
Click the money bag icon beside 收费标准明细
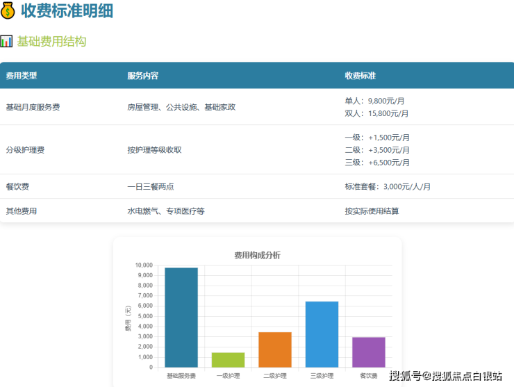click(x=8, y=11)
